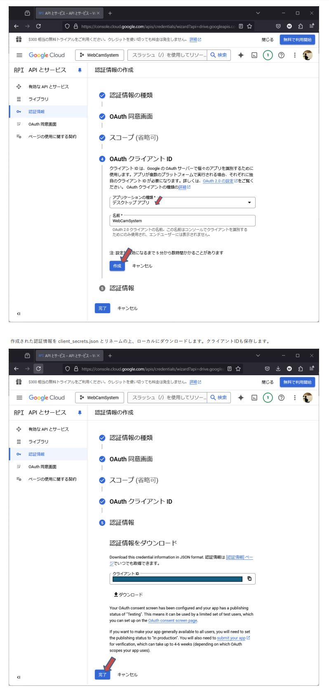Click ダウンロード credential JSON button
This screenshot has width=329, height=692.
click(128, 595)
